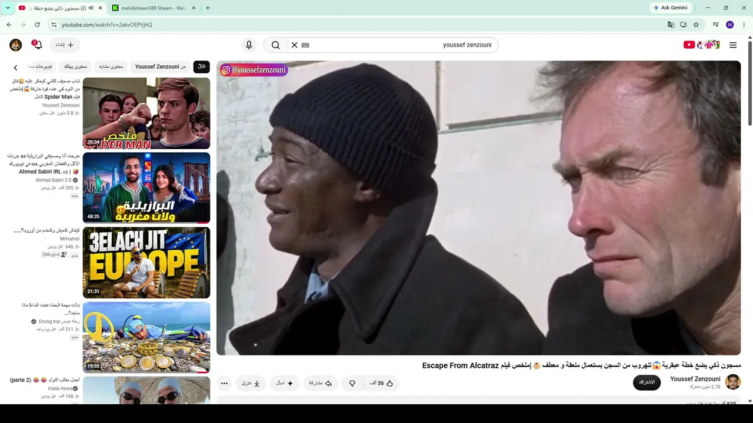Open the 3ELACH JIT EUROPE video thumbnail
Viewport: 753px width, 423px height.
146,263
